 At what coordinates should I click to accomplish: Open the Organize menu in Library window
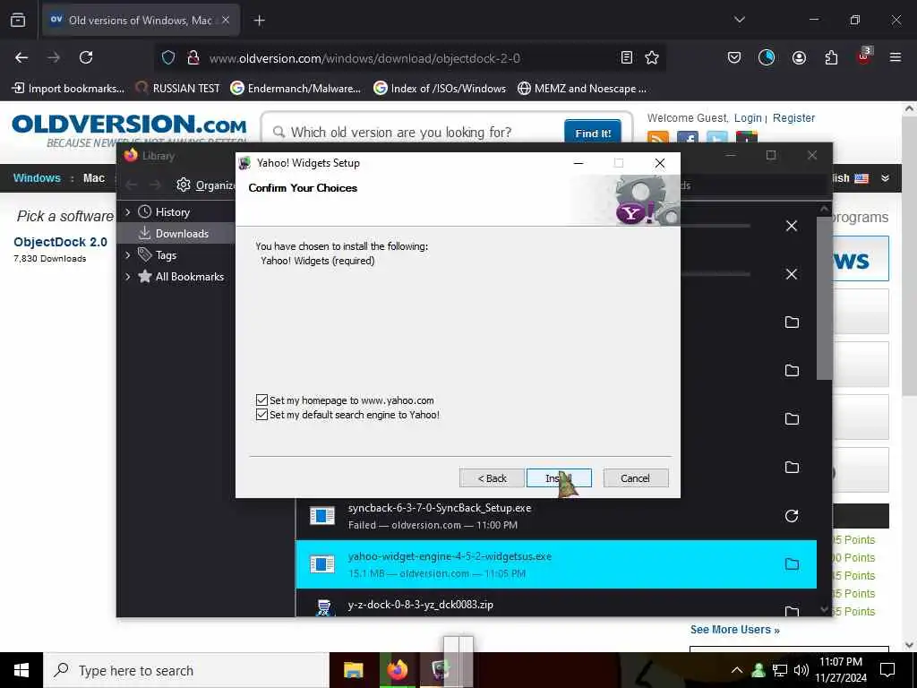coord(206,185)
